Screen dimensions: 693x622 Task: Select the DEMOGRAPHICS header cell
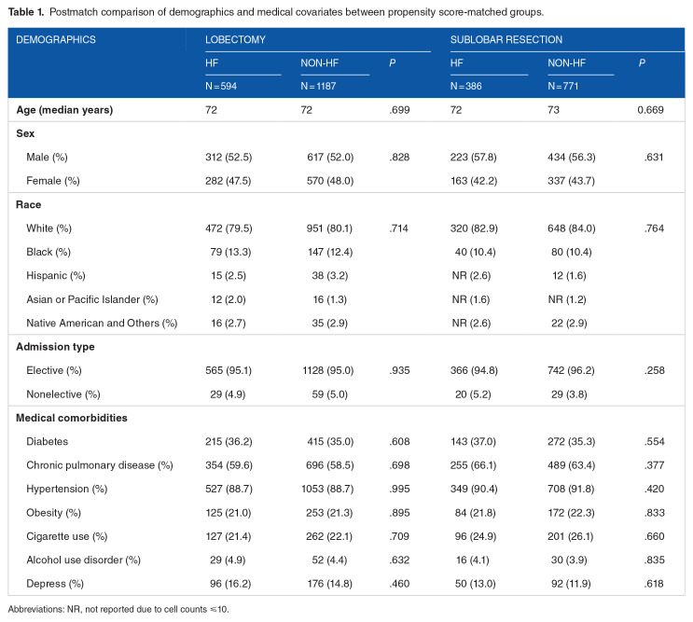[56, 39]
